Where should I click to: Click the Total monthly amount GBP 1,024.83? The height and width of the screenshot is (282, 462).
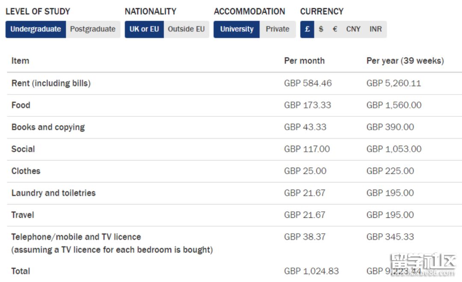311,271
